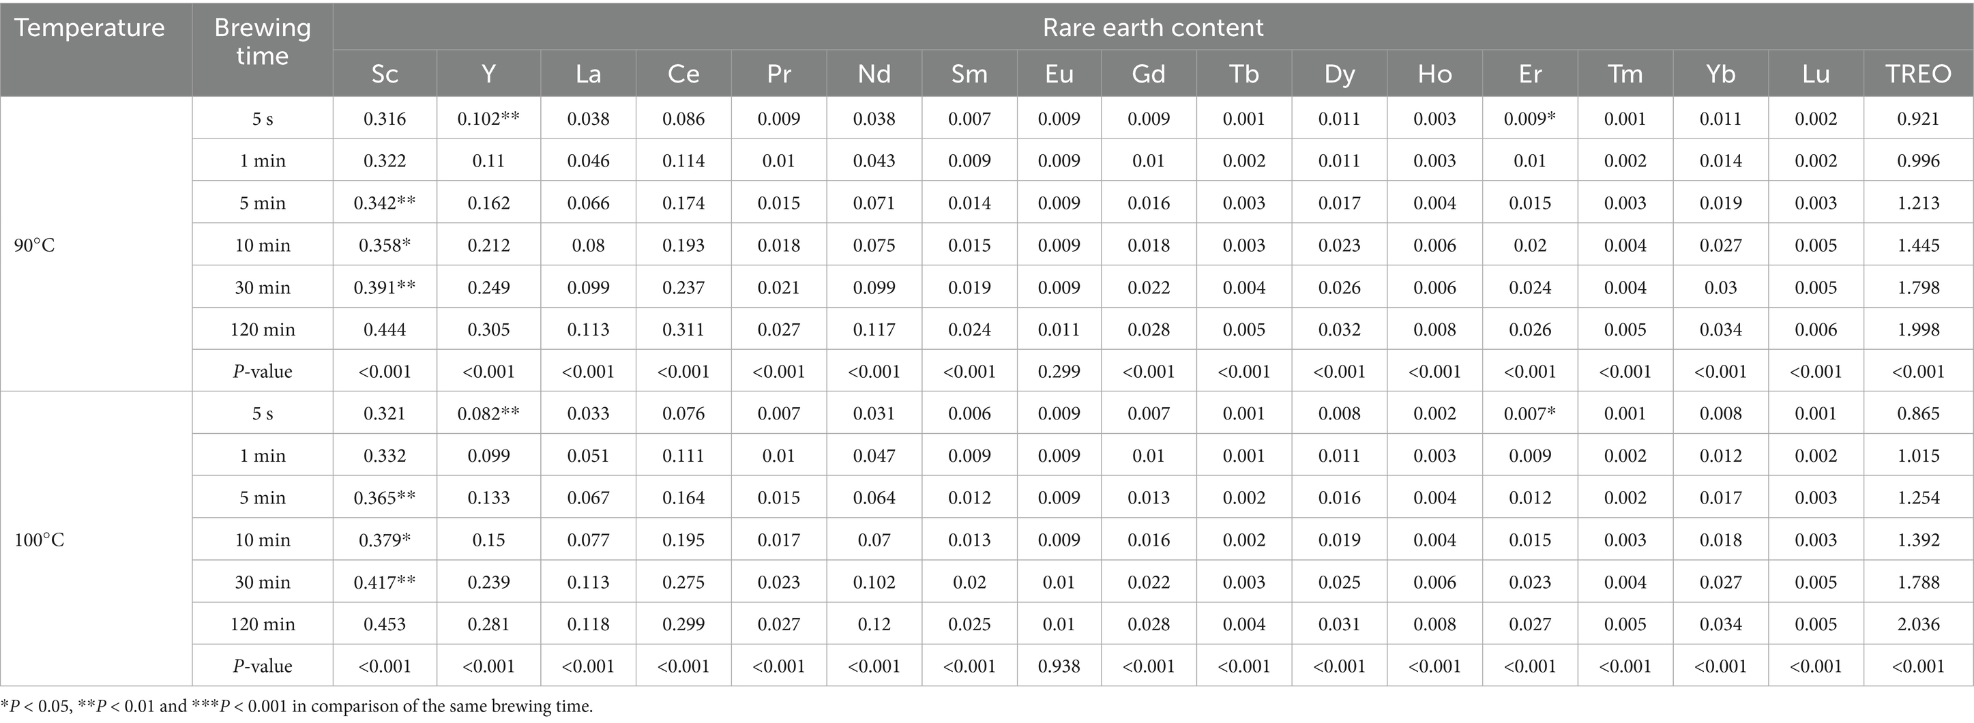Click the Sc value 0.417** cell
This screenshot has height=723, width=1974.
coord(385,582)
